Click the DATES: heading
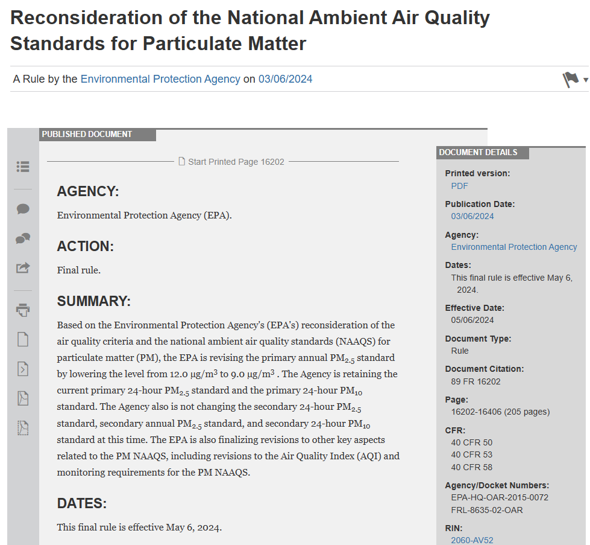The image size is (590, 545). [81, 503]
